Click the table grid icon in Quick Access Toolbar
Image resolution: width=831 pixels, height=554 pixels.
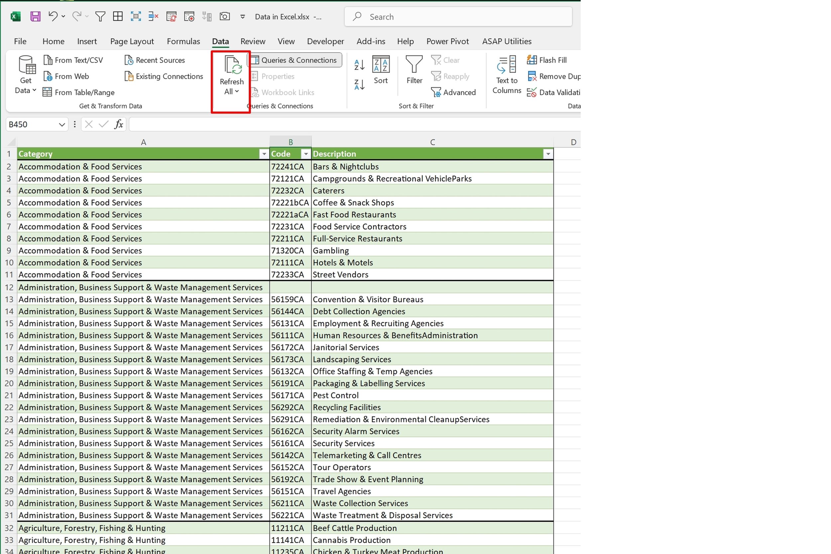click(x=118, y=16)
